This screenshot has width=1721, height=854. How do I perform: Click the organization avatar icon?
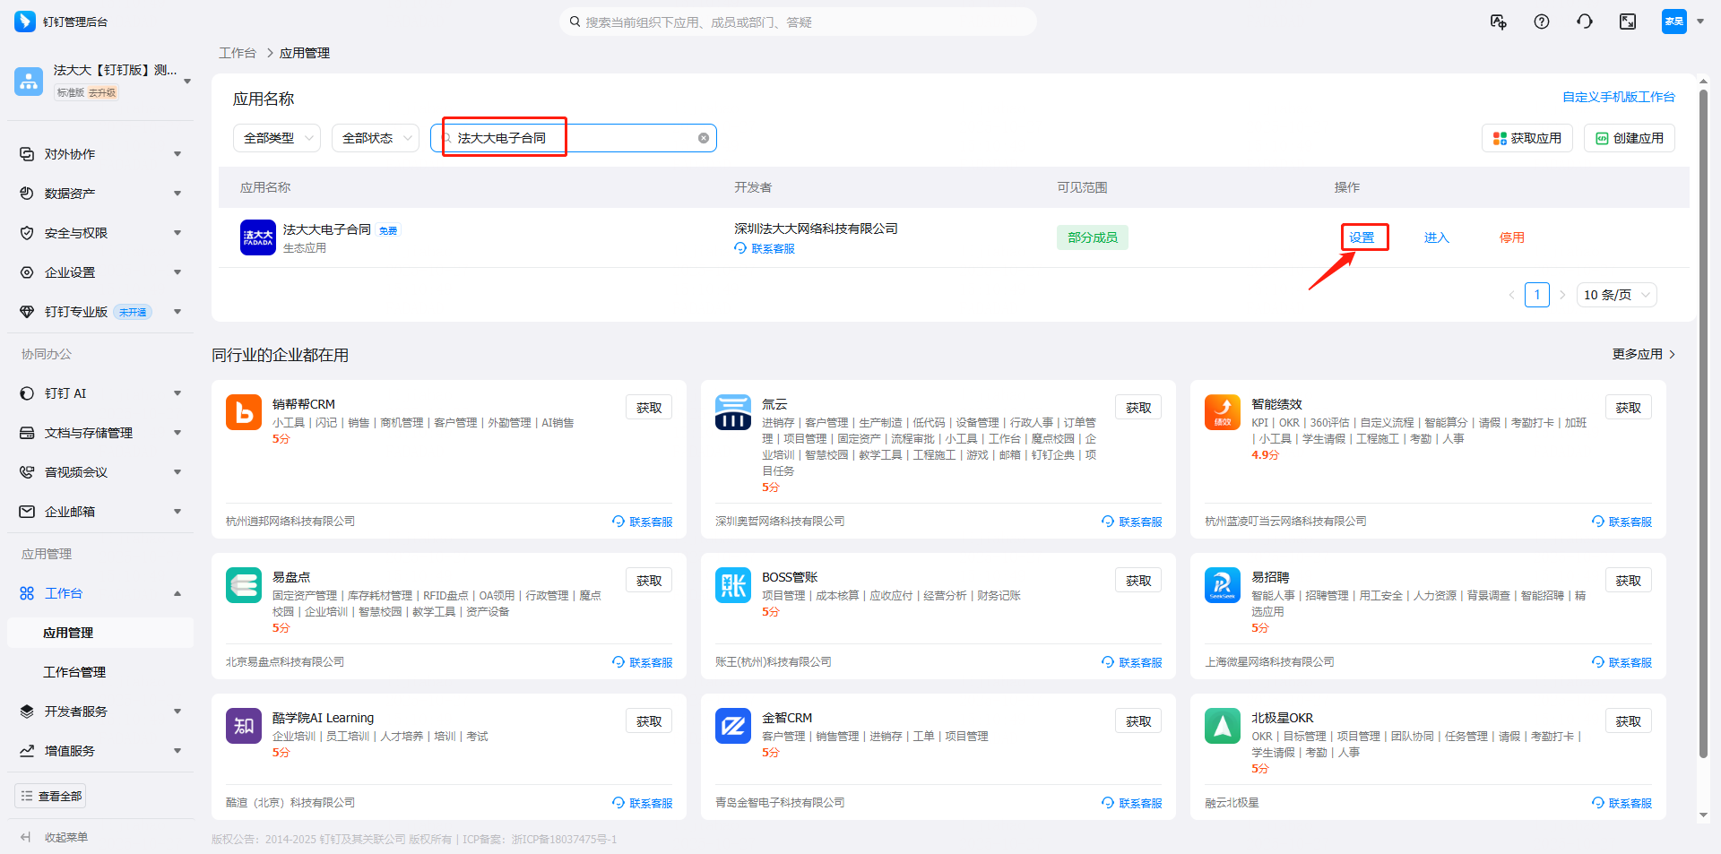(29, 82)
